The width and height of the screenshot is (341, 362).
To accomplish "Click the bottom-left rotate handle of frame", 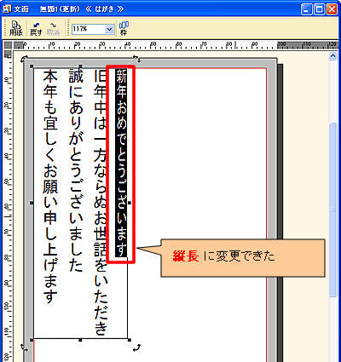I will pos(25,347).
